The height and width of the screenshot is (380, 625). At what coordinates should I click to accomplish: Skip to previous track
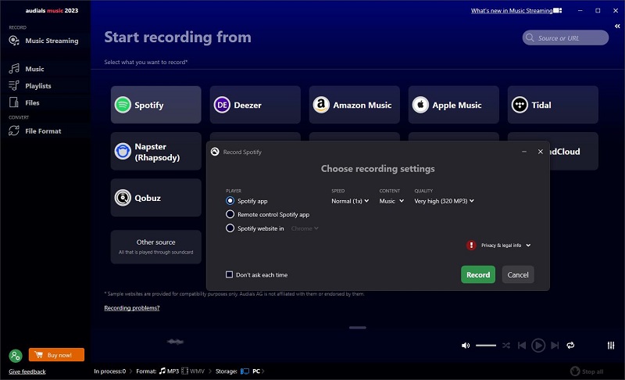522,346
